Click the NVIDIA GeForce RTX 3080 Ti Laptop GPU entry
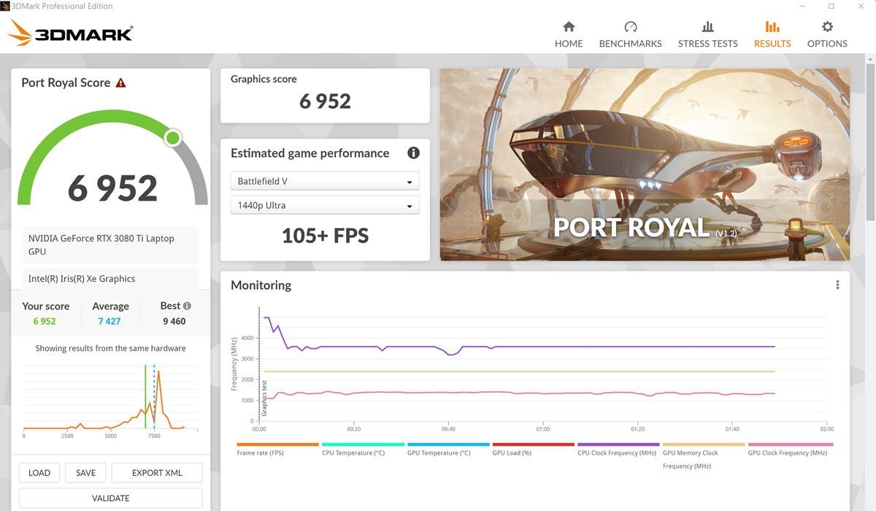The height and width of the screenshot is (511, 876). [x=110, y=245]
